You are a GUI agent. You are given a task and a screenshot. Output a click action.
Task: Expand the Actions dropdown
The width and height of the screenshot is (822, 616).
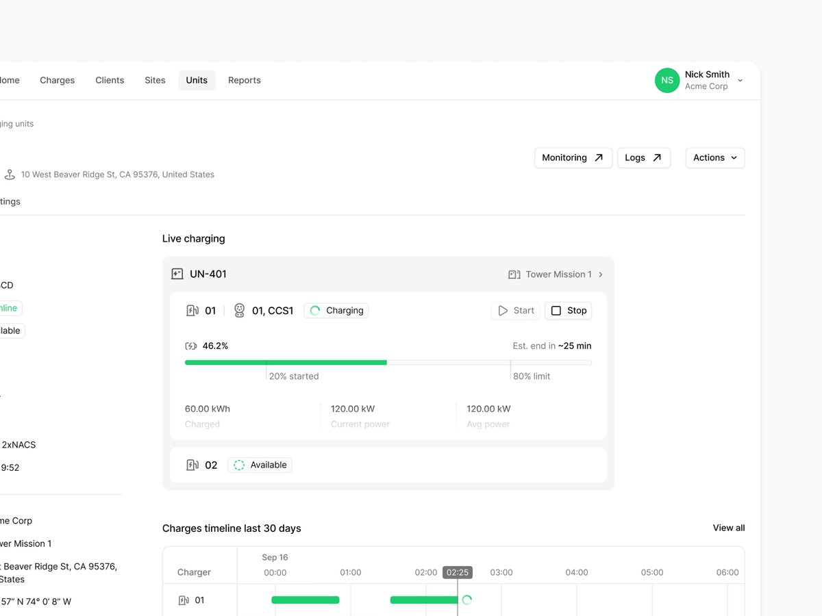pos(715,157)
